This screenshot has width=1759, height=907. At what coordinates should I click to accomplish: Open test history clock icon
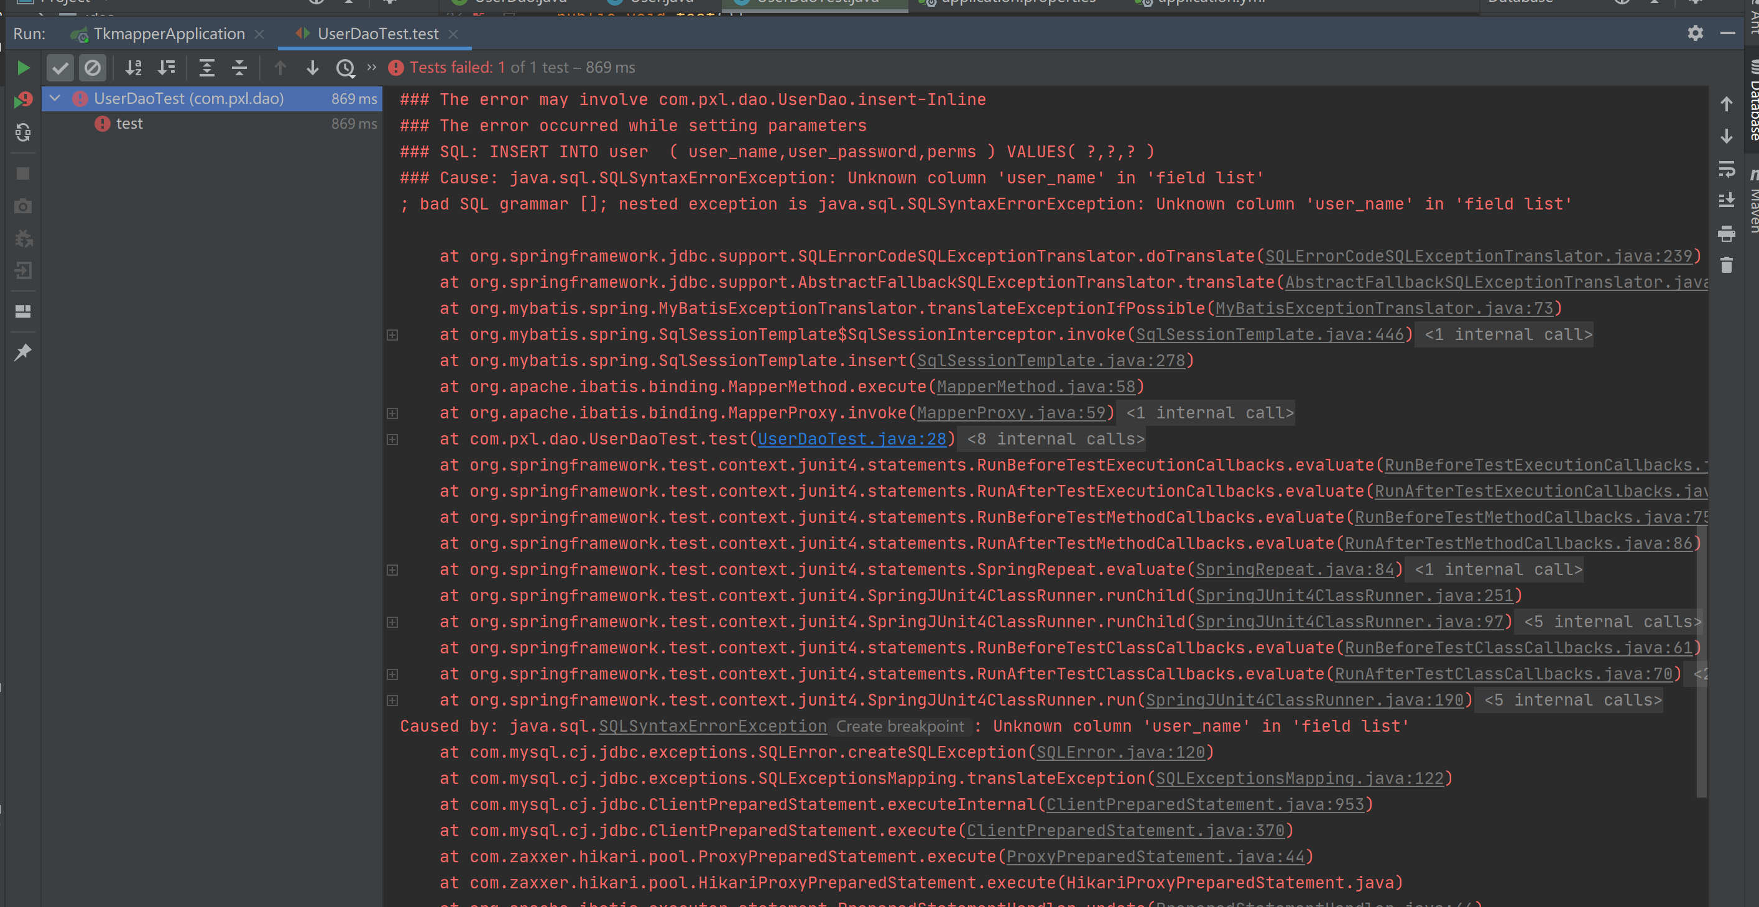point(346,68)
